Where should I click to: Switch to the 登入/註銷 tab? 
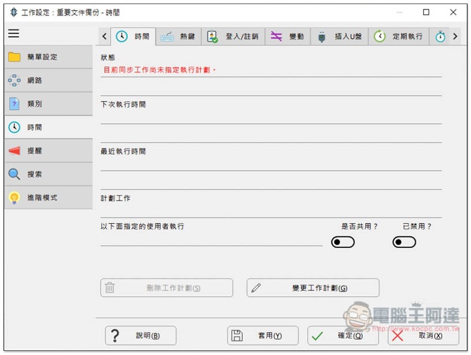[233, 36]
